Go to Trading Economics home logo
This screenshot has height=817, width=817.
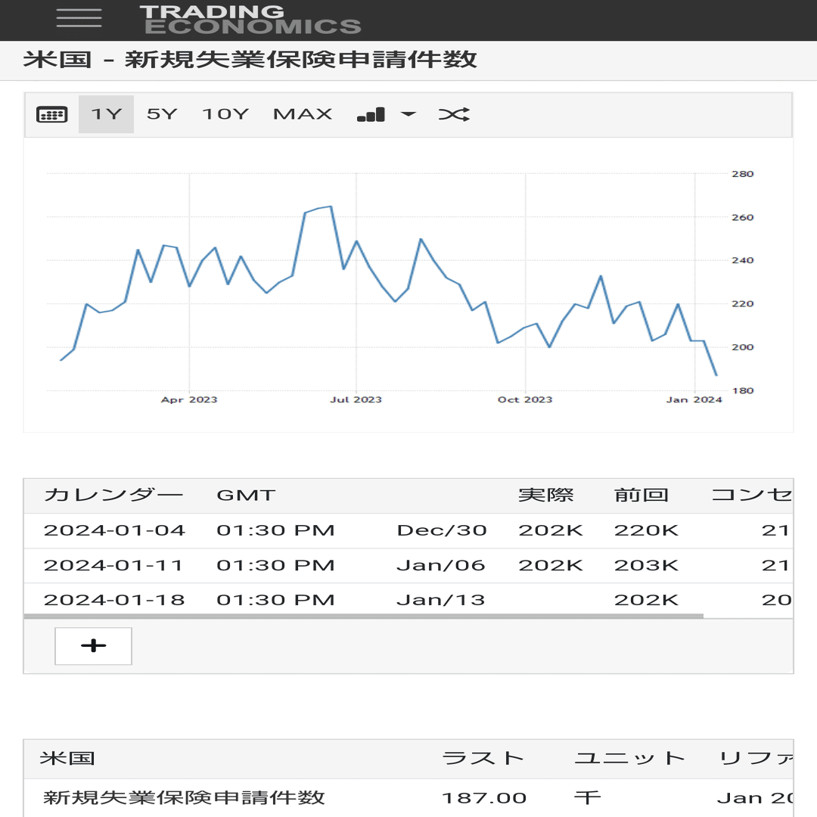click(x=250, y=20)
